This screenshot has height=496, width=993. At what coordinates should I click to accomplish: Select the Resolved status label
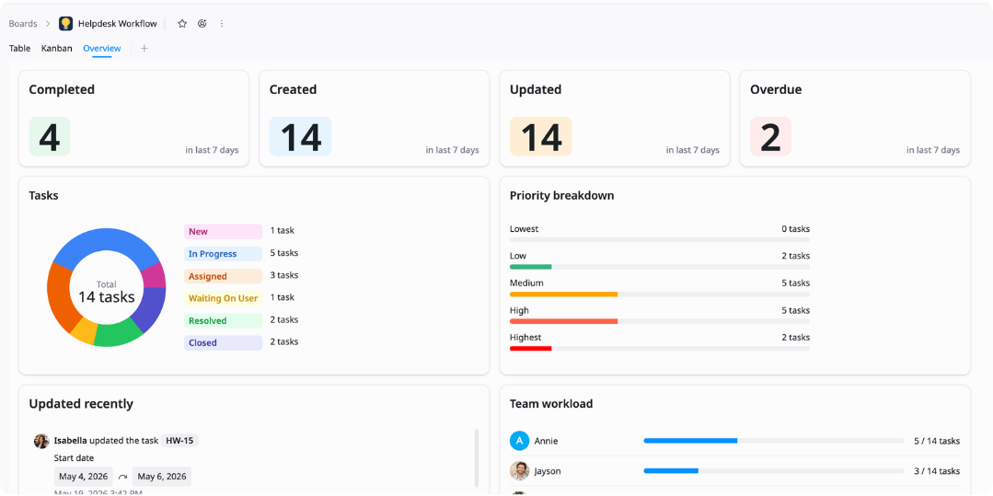coord(223,320)
